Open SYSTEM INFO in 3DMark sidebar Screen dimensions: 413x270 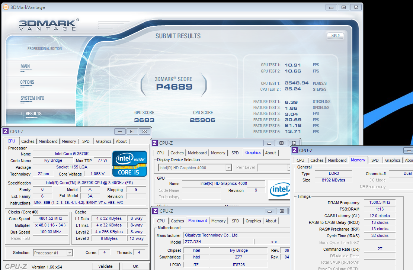(x=32, y=99)
